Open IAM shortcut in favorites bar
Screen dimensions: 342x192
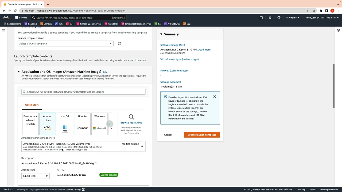(69, 24)
